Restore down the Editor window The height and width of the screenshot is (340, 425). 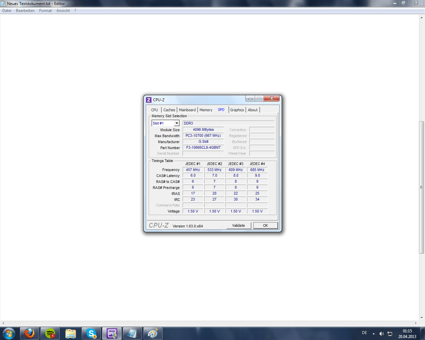pyautogui.click(x=403, y=3)
